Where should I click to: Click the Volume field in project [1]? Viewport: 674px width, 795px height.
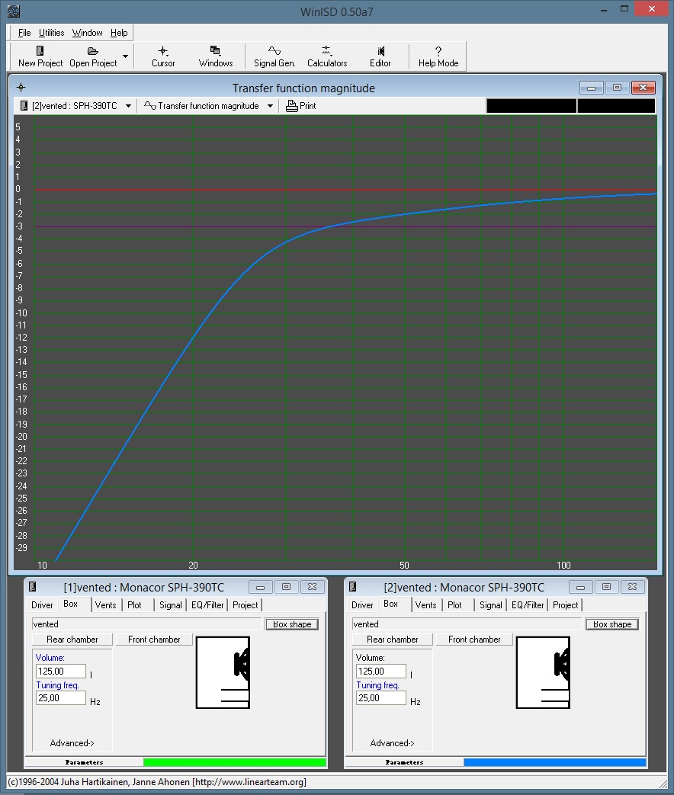(60, 672)
